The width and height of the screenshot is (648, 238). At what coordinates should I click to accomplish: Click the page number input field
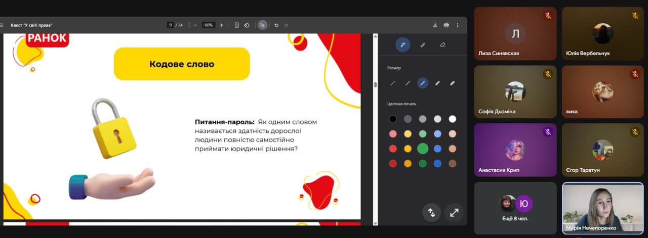(x=171, y=25)
